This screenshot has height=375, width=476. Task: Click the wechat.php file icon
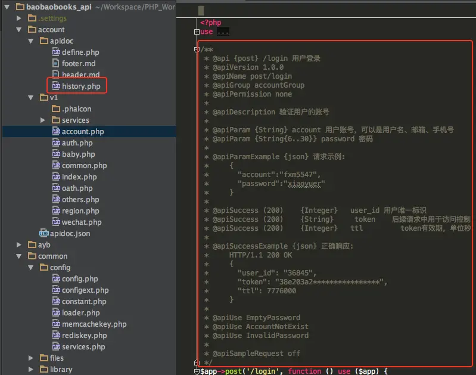tap(56, 222)
